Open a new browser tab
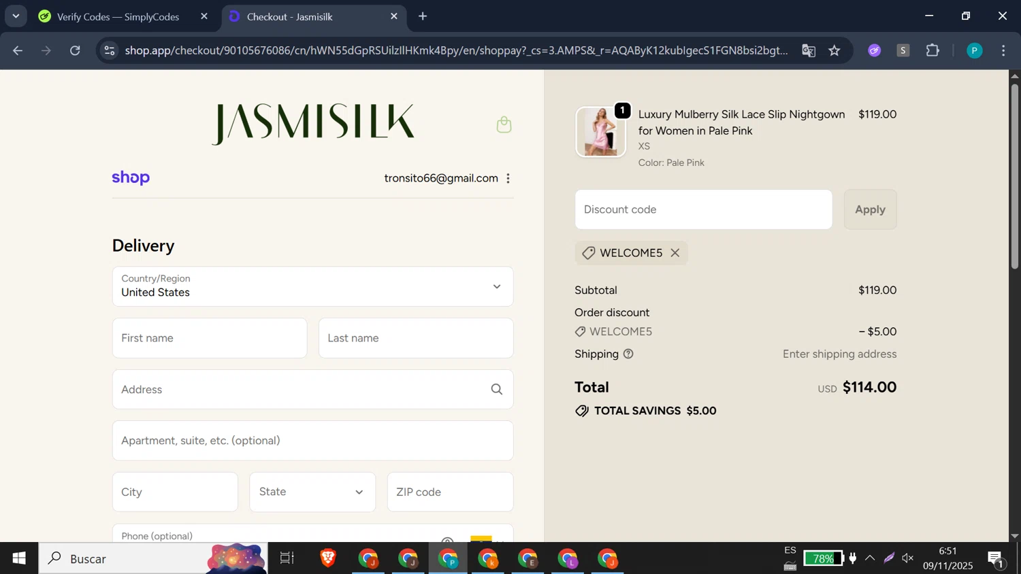The image size is (1021, 574). click(423, 16)
